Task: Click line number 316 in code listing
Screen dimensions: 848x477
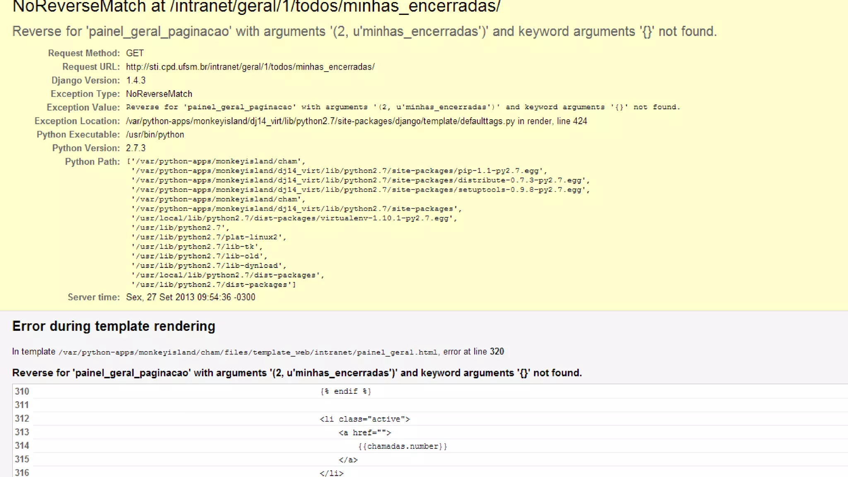Action: [x=22, y=472]
